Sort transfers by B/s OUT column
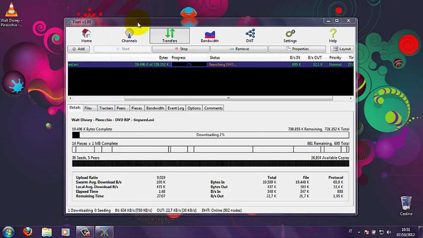 point(315,58)
